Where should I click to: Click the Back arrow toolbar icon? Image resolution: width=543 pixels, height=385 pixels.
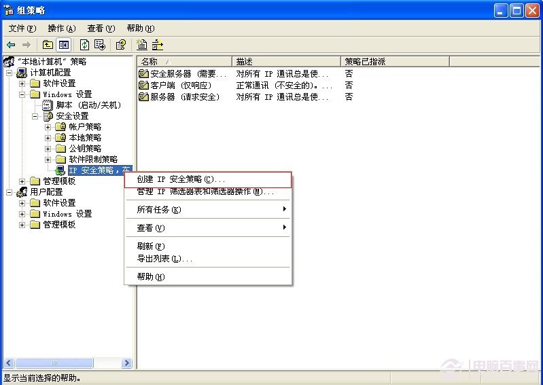coord(11,45)
